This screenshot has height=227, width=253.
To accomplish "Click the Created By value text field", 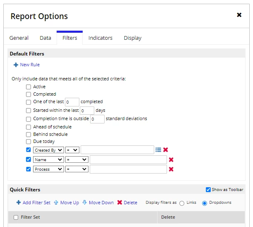I will click(117, 150).
